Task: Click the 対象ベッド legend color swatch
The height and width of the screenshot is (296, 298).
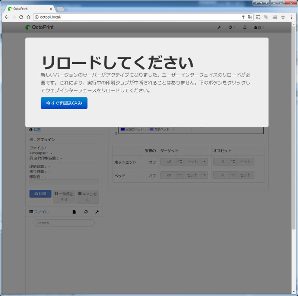Action: (x=152, y=129)
